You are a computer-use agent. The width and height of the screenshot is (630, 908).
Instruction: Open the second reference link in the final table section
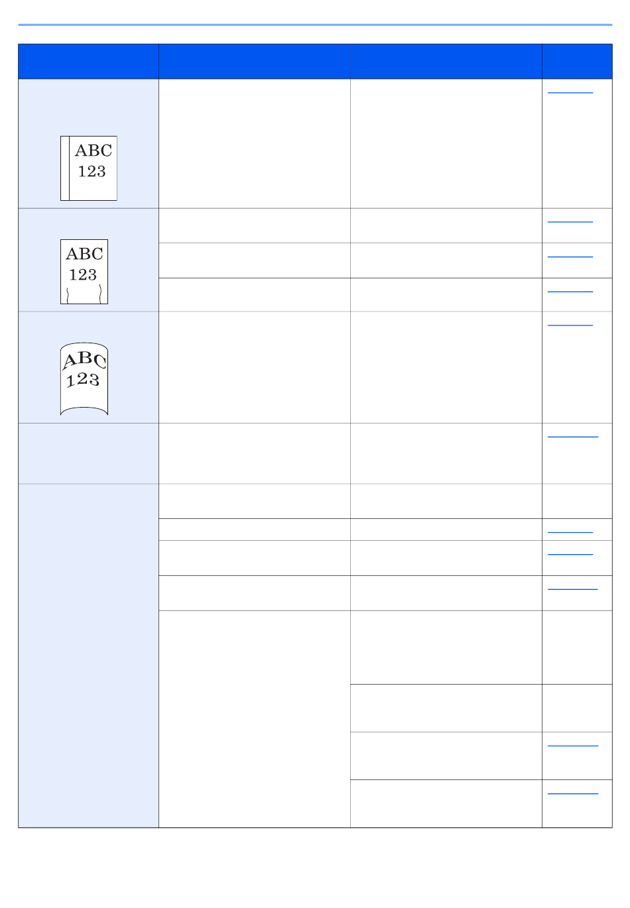[570, 553]
